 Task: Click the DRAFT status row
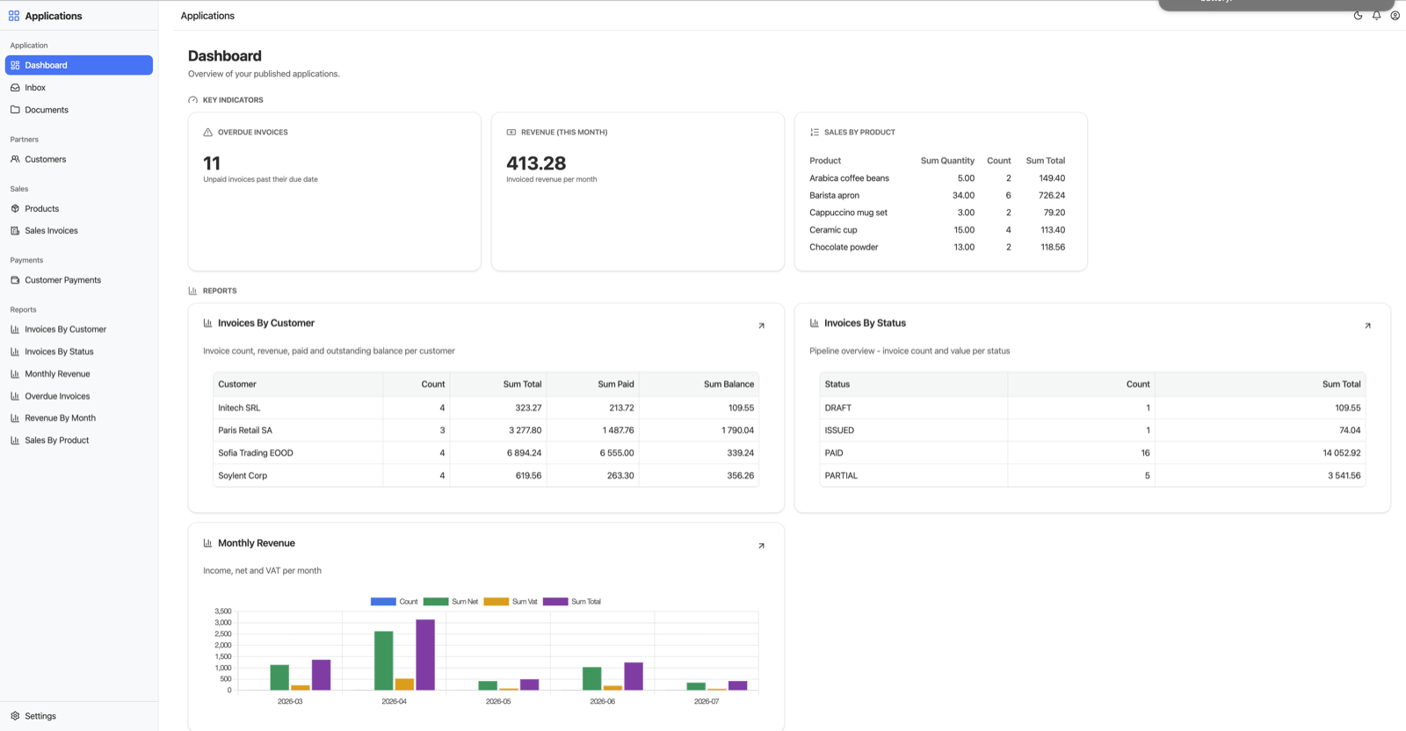[1092, 408]
